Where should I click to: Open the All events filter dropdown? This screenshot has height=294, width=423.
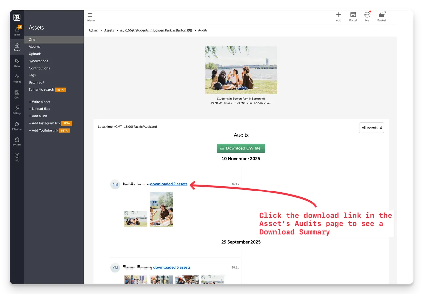pos(371,128)
